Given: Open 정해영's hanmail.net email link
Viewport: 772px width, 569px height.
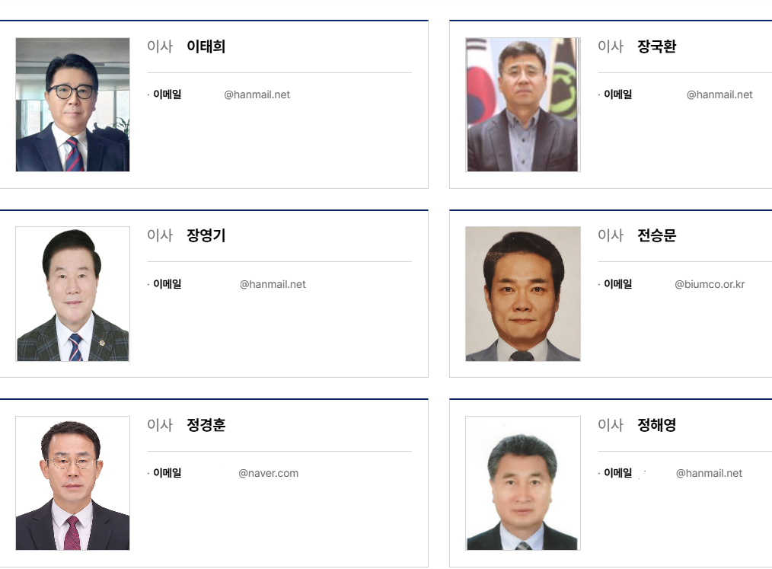Looking at the screenshot, I should coord(709,473).
